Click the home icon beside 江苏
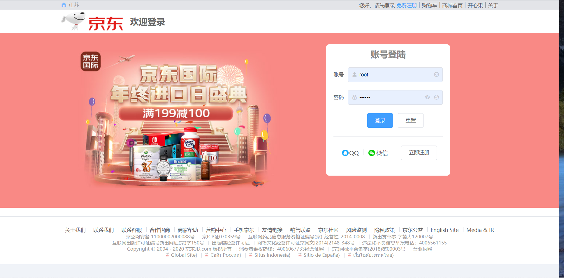Image resolution: width=564 pixels, height=278 pixels. click(64, 4)
